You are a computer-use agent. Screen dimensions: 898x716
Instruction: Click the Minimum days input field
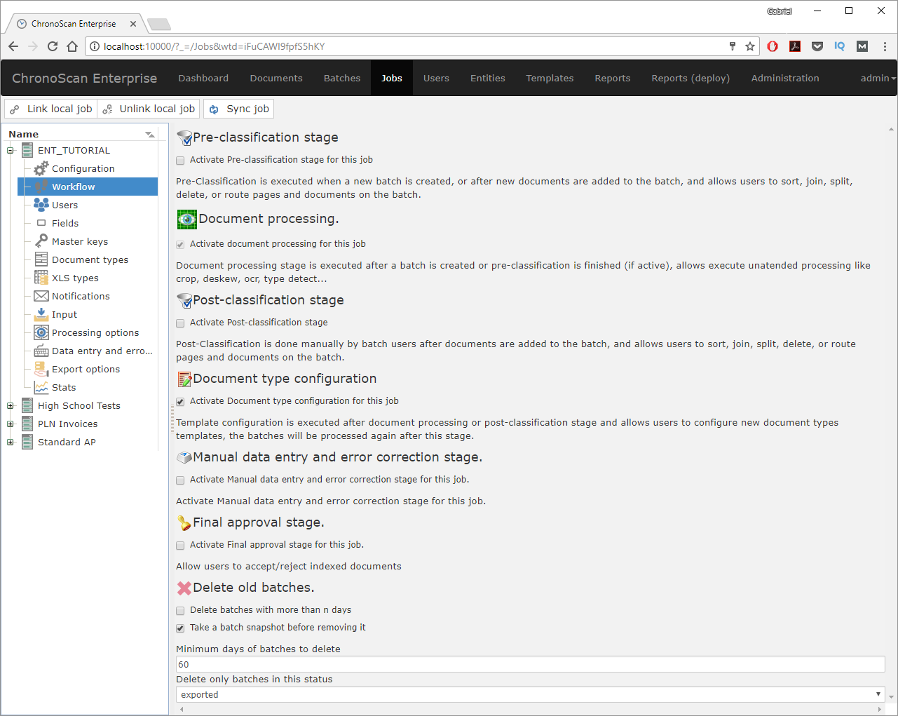531,664
